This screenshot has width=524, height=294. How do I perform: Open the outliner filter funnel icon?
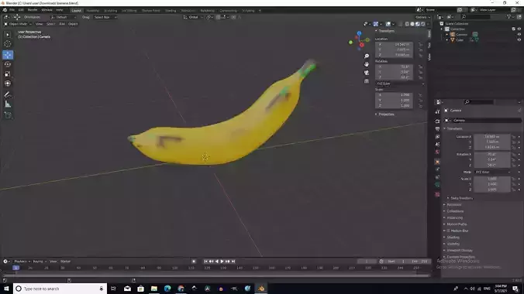click(x=509, y=17)
